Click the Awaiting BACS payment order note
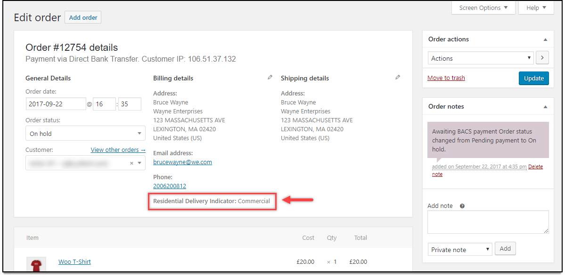565x277 pixels. pos(488,140)
